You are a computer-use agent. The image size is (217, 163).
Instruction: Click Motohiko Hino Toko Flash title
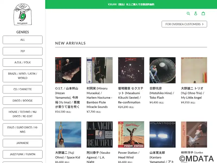point(162,93)
